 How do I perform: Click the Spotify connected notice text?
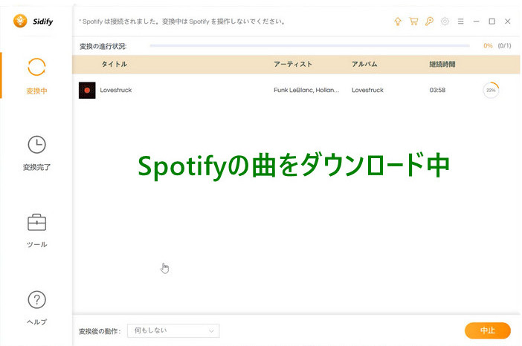(181, 22)
